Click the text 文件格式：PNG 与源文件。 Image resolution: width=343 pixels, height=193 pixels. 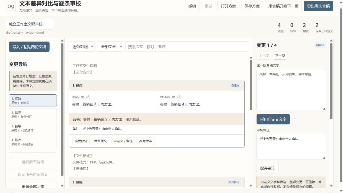tap(93, 162)
